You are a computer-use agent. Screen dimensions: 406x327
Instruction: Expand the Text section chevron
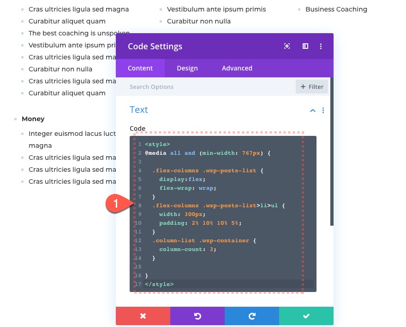312,110
